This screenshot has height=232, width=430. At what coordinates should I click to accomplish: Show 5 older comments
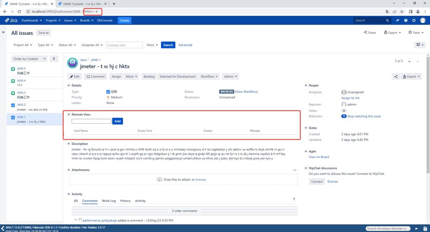tap(185, 211)
